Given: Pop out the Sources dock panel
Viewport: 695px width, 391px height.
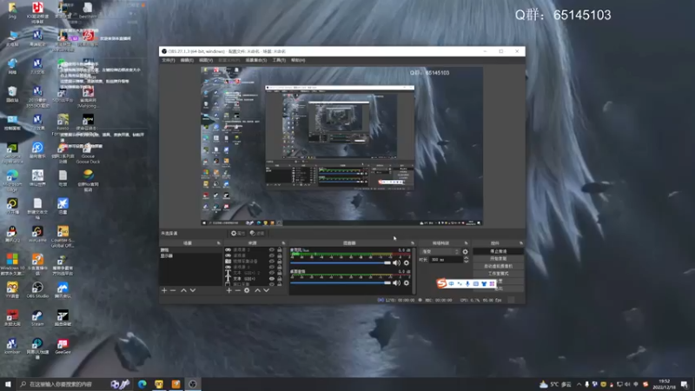Looking at the screenshot, I should (283, 243).
